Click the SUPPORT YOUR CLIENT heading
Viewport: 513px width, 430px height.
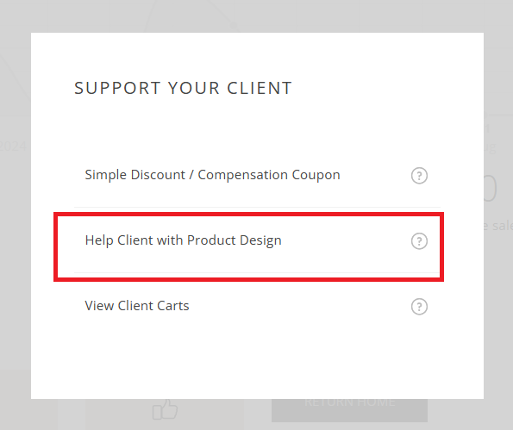click(183, 88)
